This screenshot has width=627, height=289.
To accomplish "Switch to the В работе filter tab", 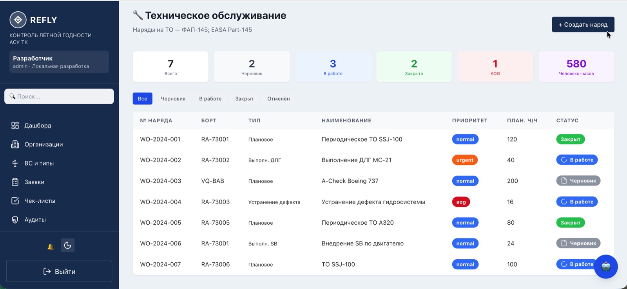I will click(x=210, y=99).
